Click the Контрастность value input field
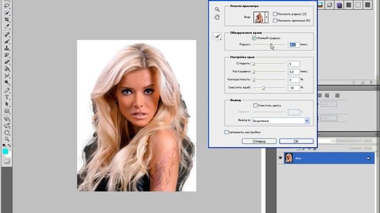The image size is (380, 213). coord(294,80)
